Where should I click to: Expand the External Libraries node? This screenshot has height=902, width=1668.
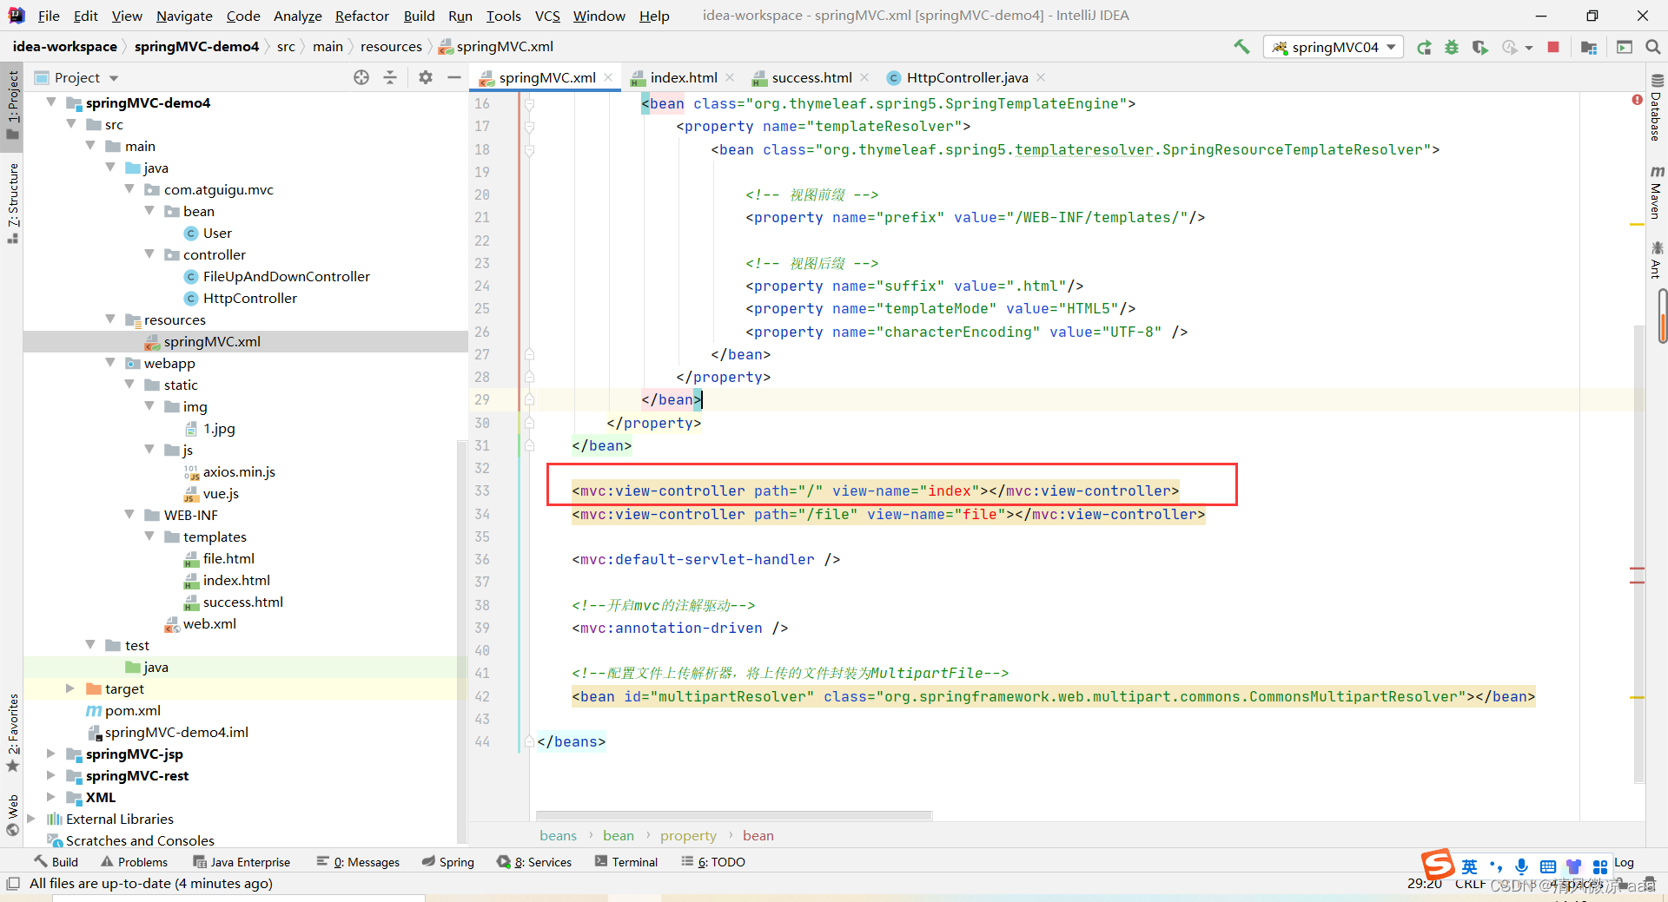[x=31, y=819]
